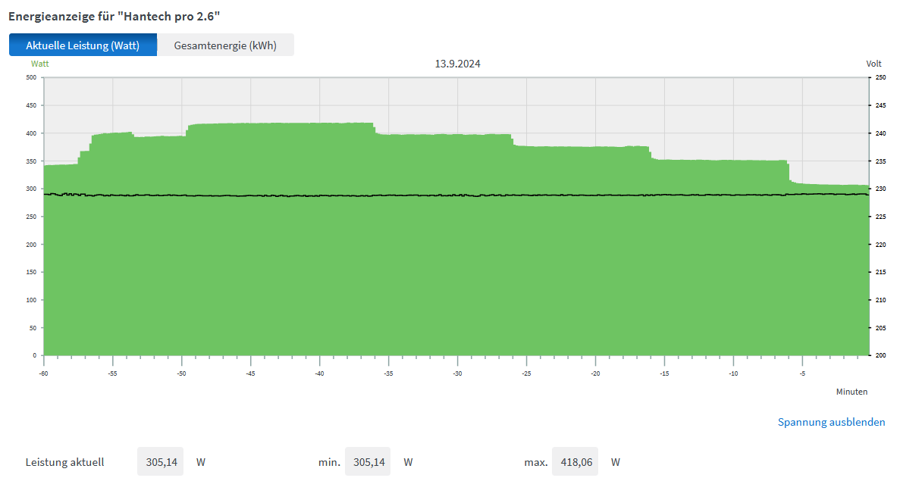This screenshot has height=478, width=900.
Task: Hide voltage via Spannung ausblenden link
Action: pos(831,422)
